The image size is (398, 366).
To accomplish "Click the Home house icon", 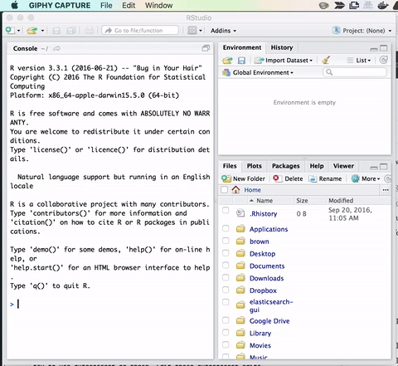I will 235,190.
